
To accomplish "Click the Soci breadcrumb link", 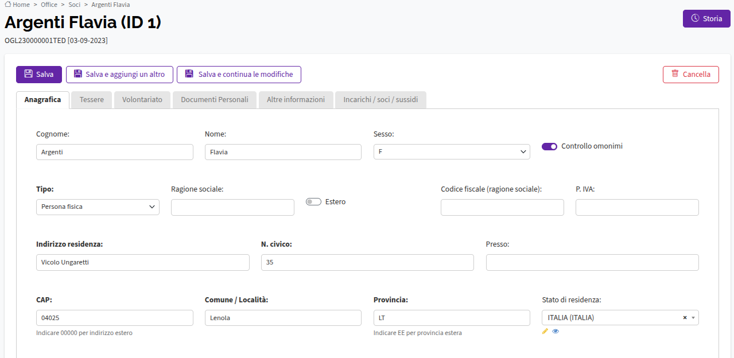I will pos(74,5).
